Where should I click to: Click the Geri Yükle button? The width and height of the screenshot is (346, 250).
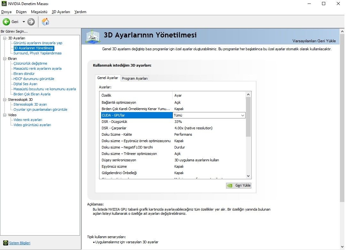[239, 186]
